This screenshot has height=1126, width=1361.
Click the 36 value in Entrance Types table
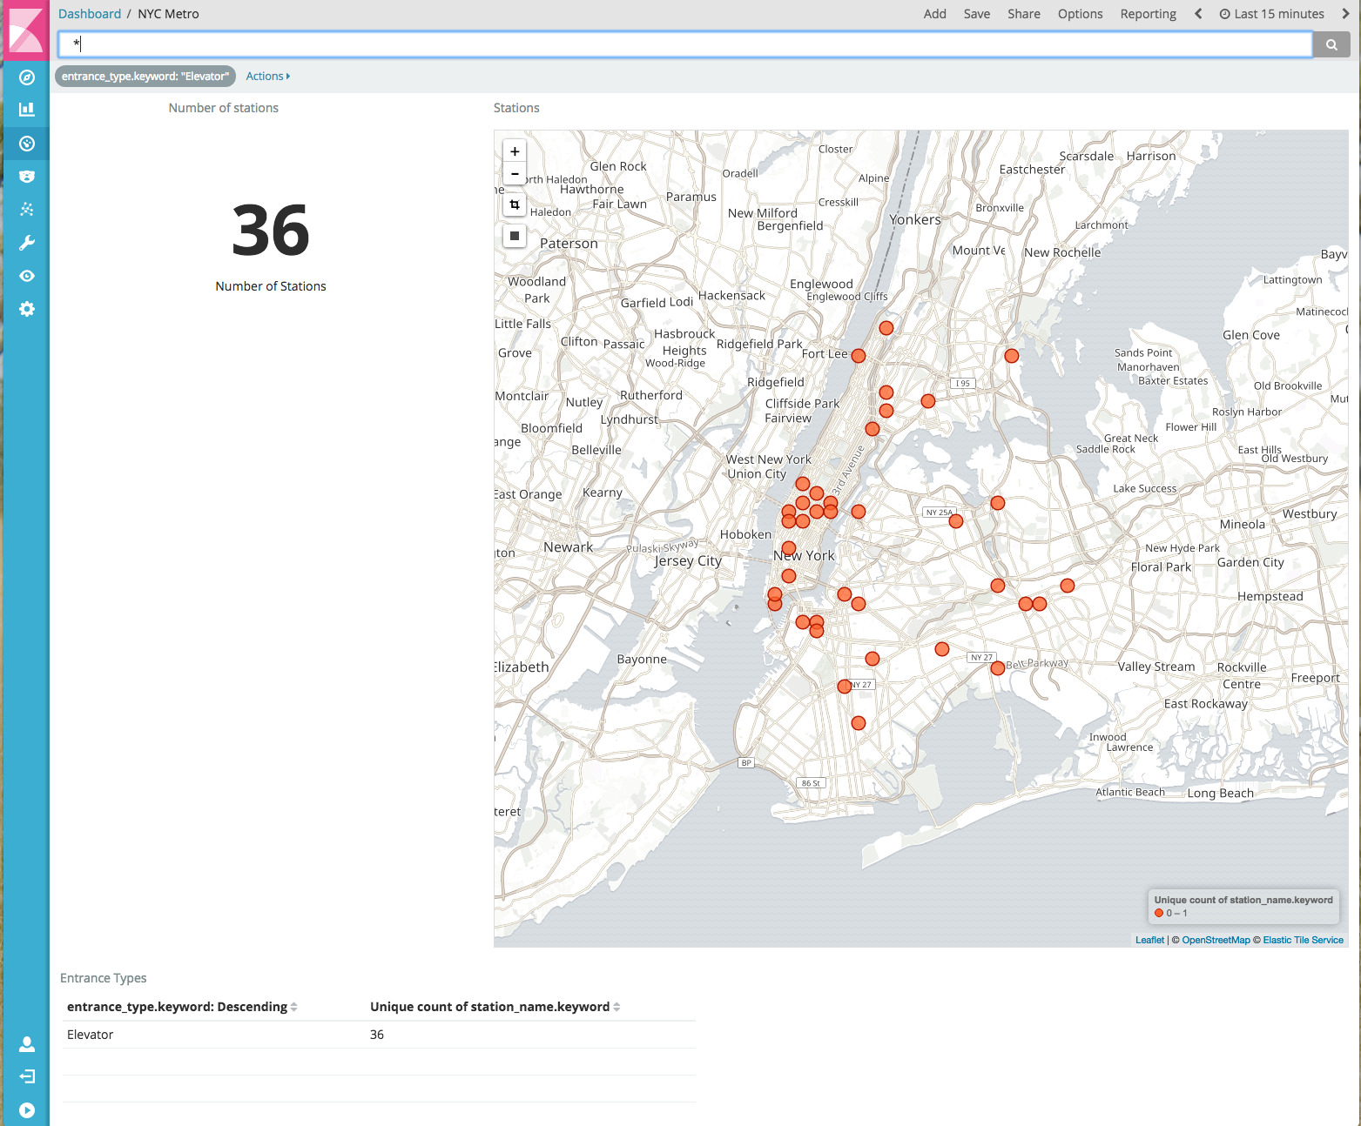(377, 1035)
